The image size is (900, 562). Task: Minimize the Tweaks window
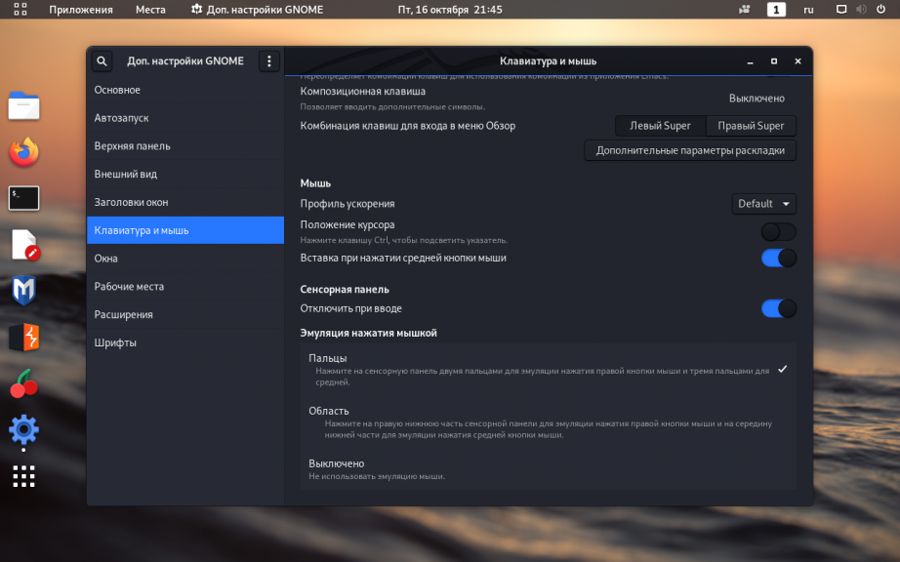coord(751,60)
